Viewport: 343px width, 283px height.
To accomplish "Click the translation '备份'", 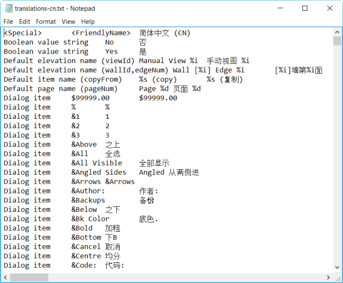I will coord(147,200).
